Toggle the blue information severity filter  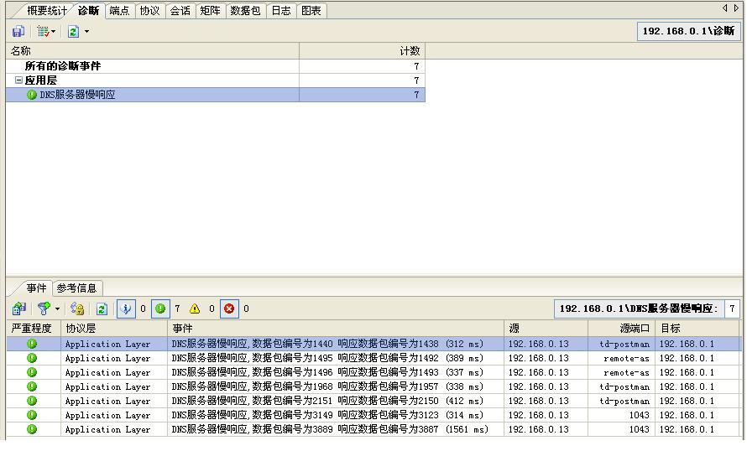[x=126, y=308]
